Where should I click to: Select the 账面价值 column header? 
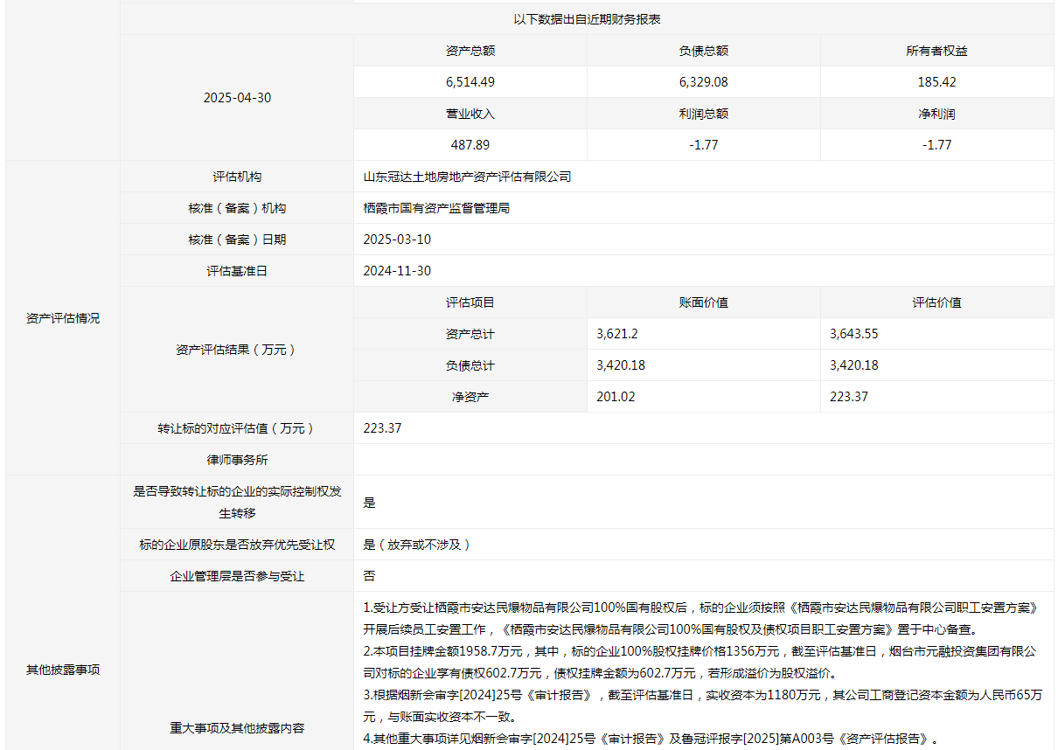pos(703,302)
